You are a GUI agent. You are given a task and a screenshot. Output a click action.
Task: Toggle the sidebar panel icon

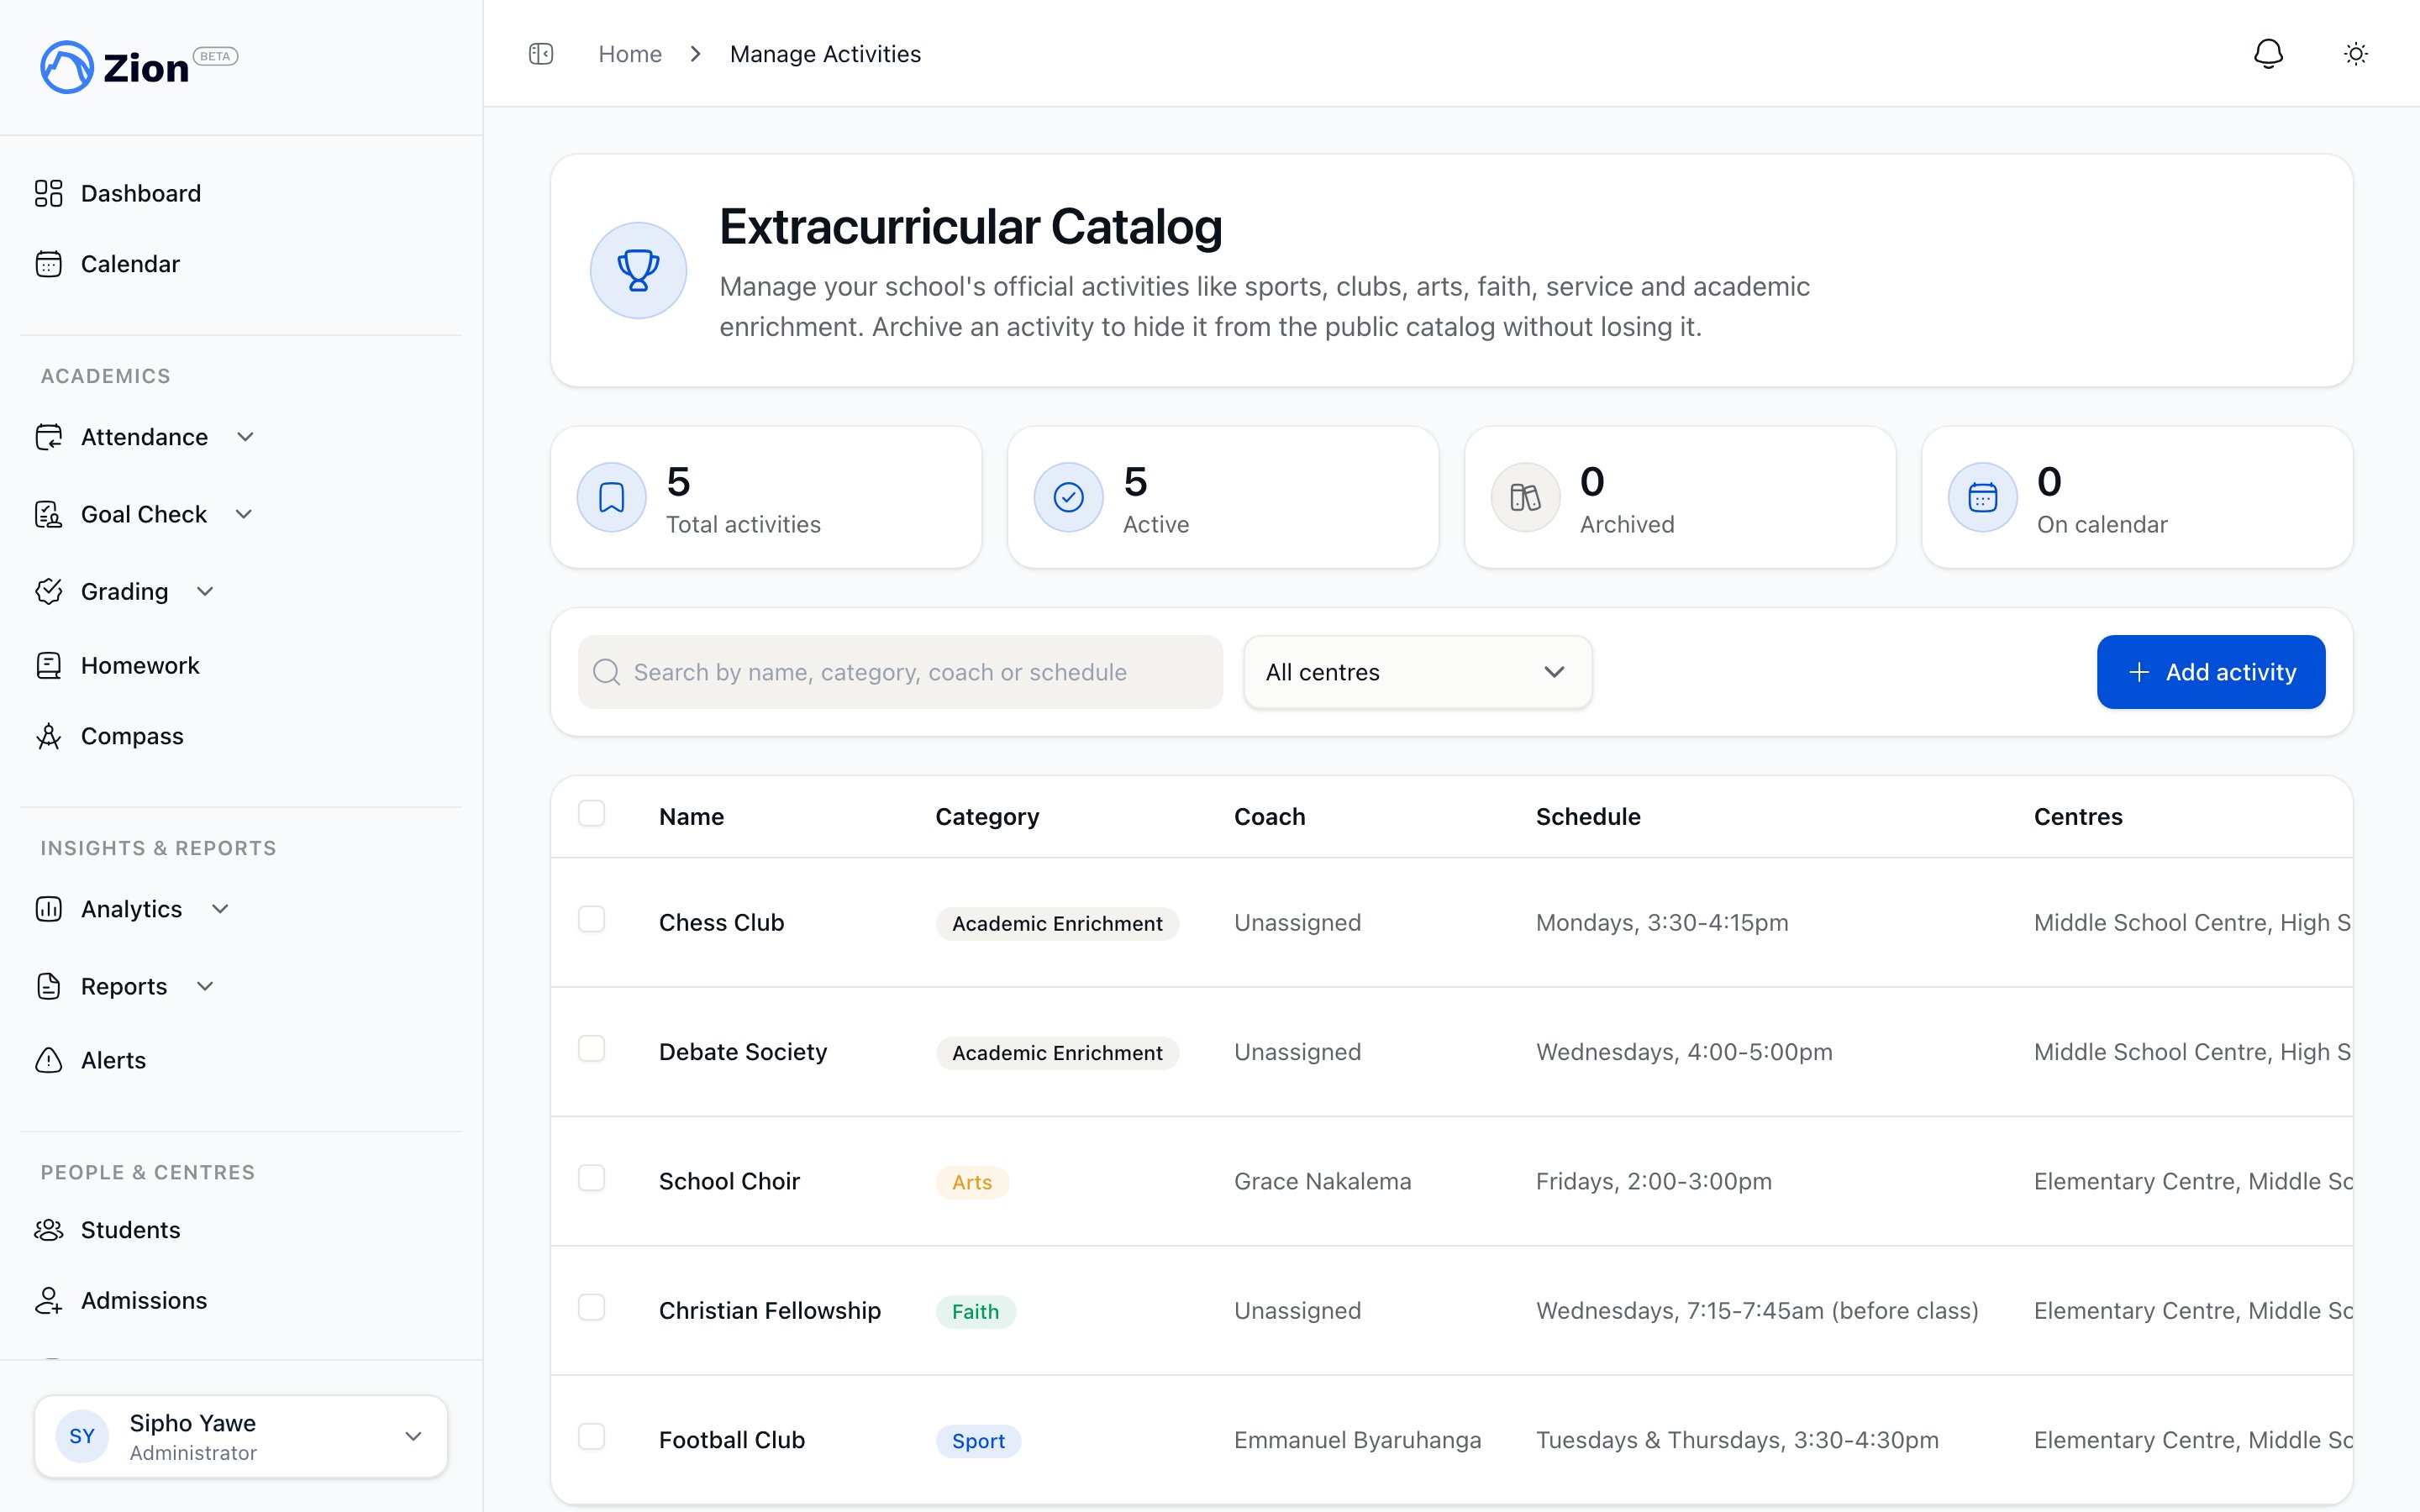541,54
